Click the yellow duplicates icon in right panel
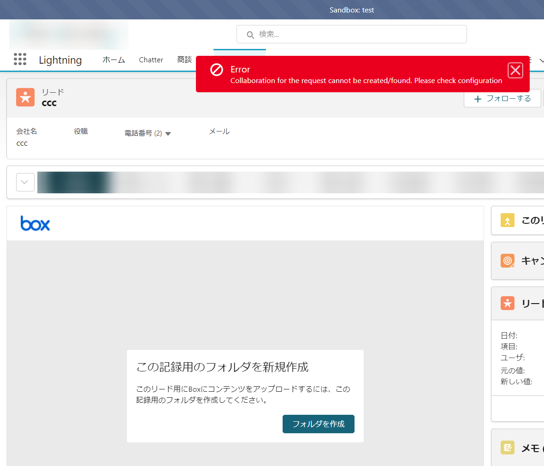The width and height of the screenshot is (544, 466). click(x=507, y=221)
